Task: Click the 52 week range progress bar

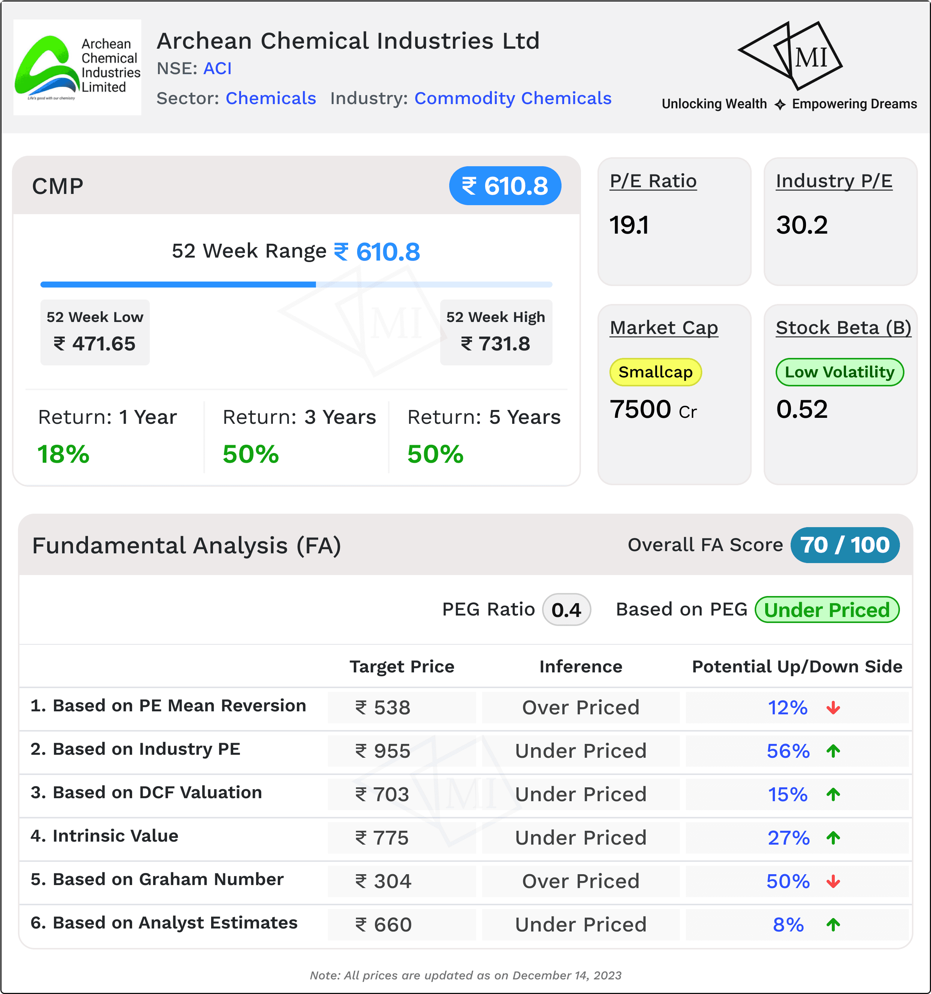Action: click(x=296, y=285)
